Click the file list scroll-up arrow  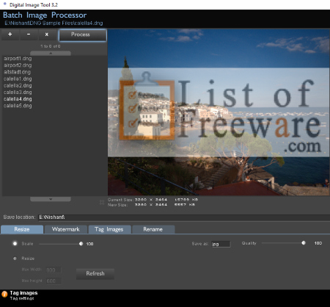pos(51,53)
